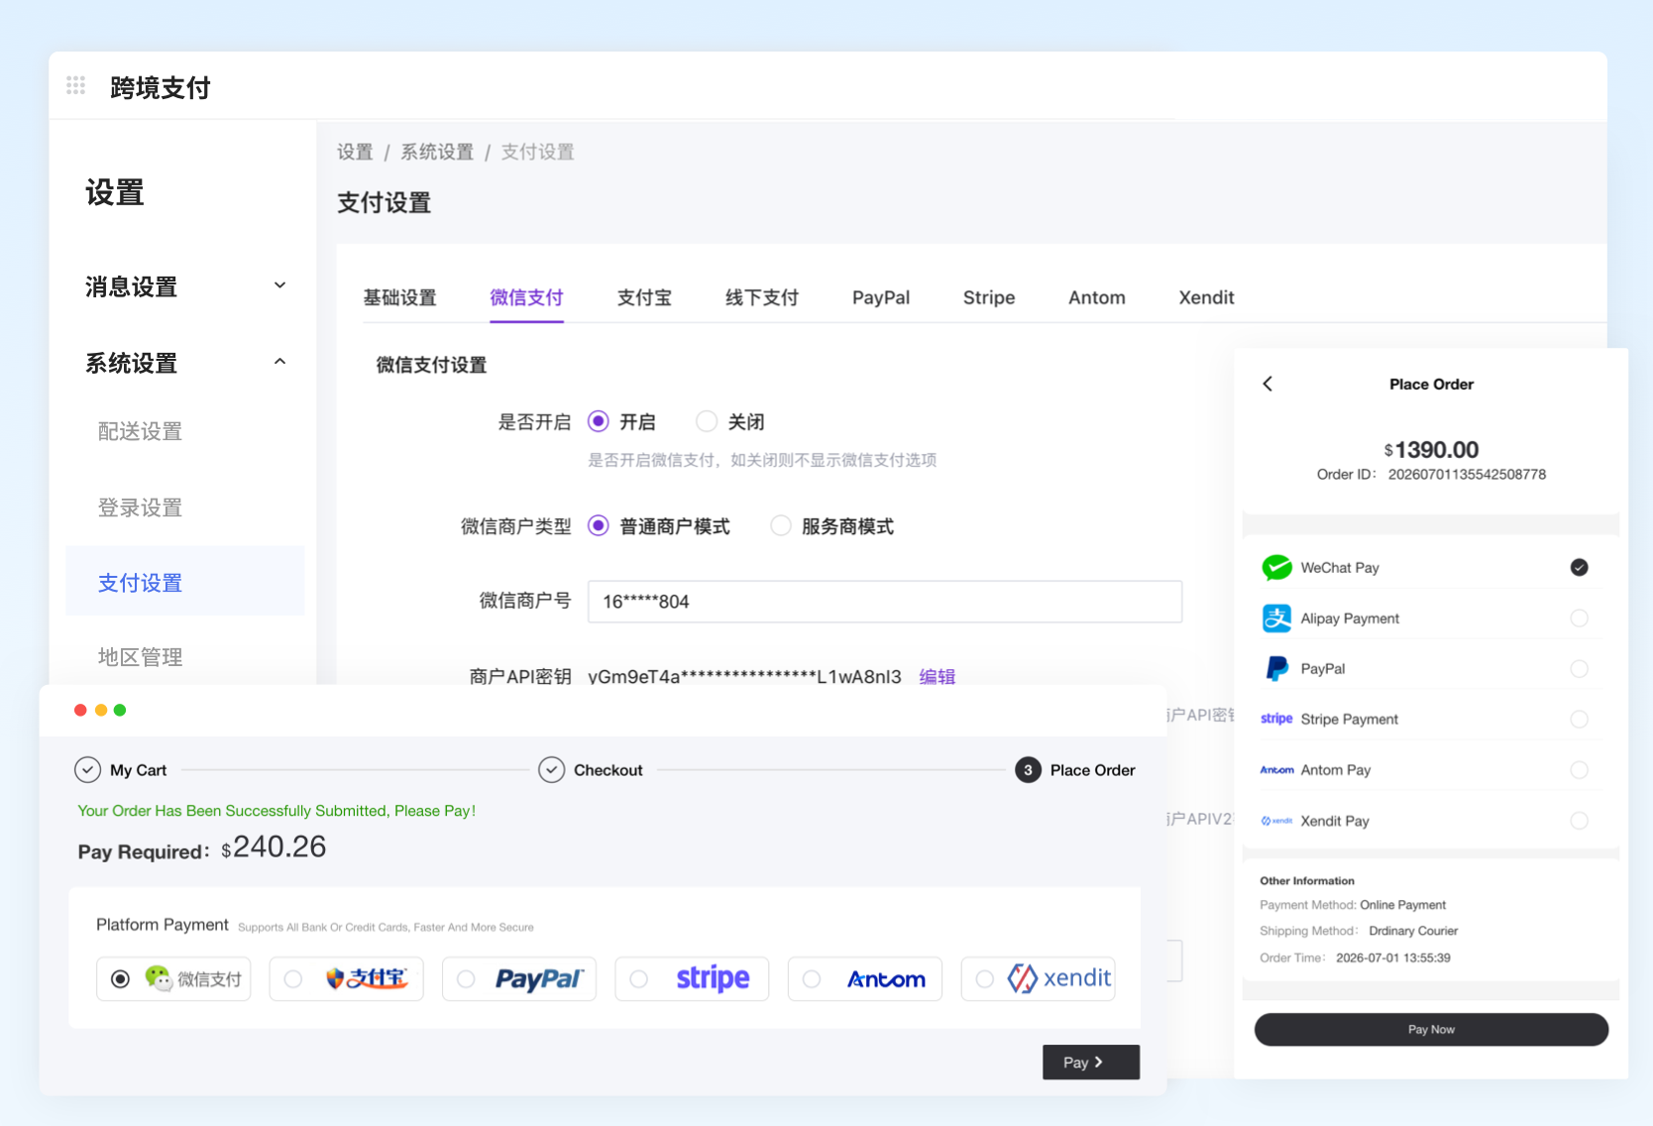Switch to the 支付宝 tab
The image size is (1653, 1126).
pyautogui.click(x=644, y=297)
